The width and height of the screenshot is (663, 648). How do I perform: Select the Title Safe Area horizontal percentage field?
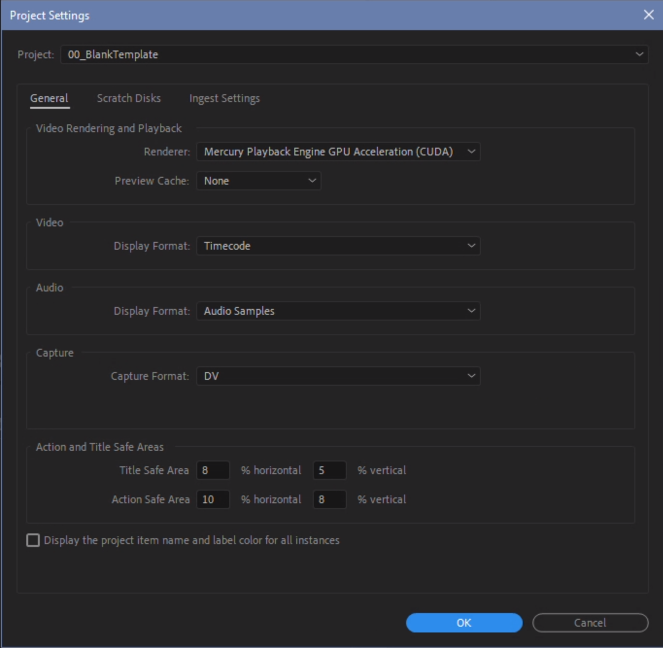tap(213, 470)
